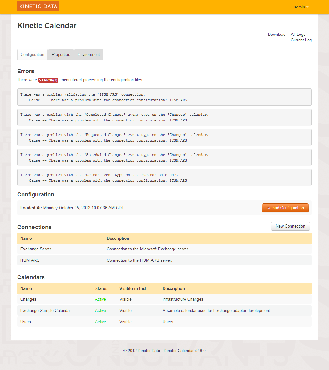Click 'Connection to the ITSM ARS server.' description
Viewport: 329px width, 370px height.
click(139, 260)
